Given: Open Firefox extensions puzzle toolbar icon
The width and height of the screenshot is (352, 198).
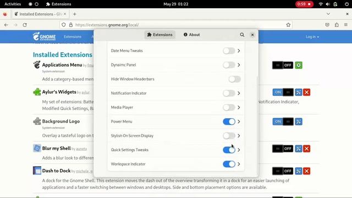Looking at the screenshot, I should (337, 25).
